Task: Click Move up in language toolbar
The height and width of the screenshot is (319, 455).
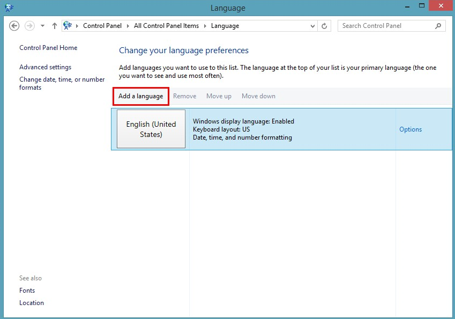Action: coord(219,96)
